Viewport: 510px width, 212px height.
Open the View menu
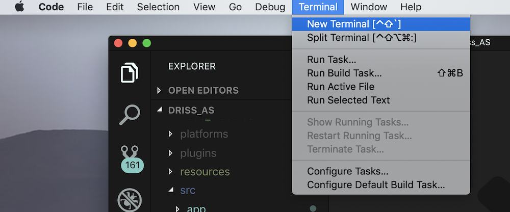point(205,7)
